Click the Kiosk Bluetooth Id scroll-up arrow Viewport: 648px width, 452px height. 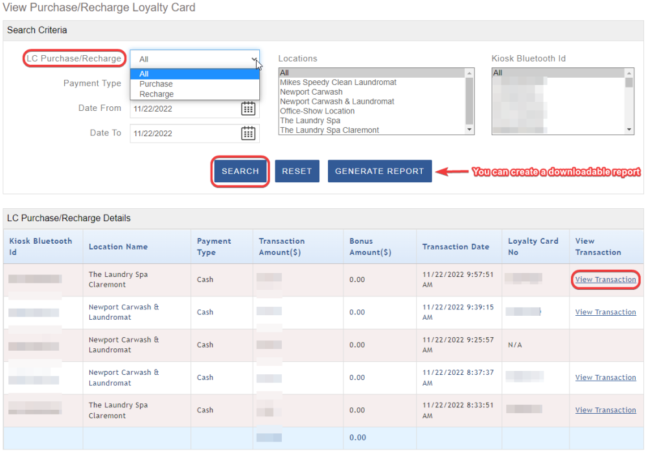coord(629,73)
